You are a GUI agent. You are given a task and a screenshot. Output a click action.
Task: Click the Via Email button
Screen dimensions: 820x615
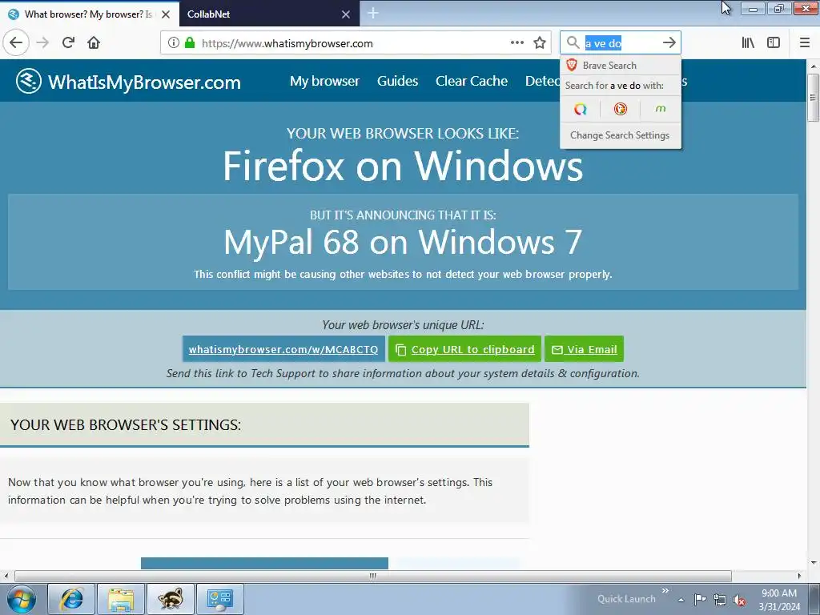584,349
